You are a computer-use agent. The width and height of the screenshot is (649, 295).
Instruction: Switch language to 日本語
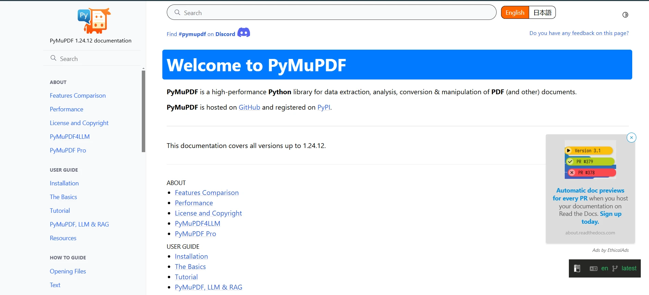click(542, 13)
